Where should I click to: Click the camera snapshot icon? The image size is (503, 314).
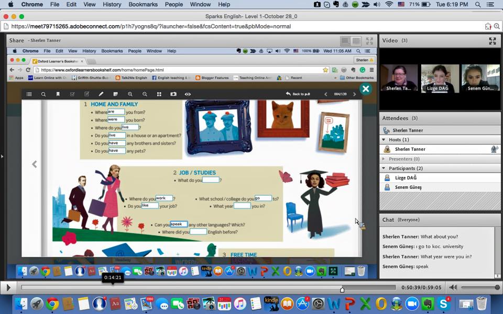[x=173, y=94]
